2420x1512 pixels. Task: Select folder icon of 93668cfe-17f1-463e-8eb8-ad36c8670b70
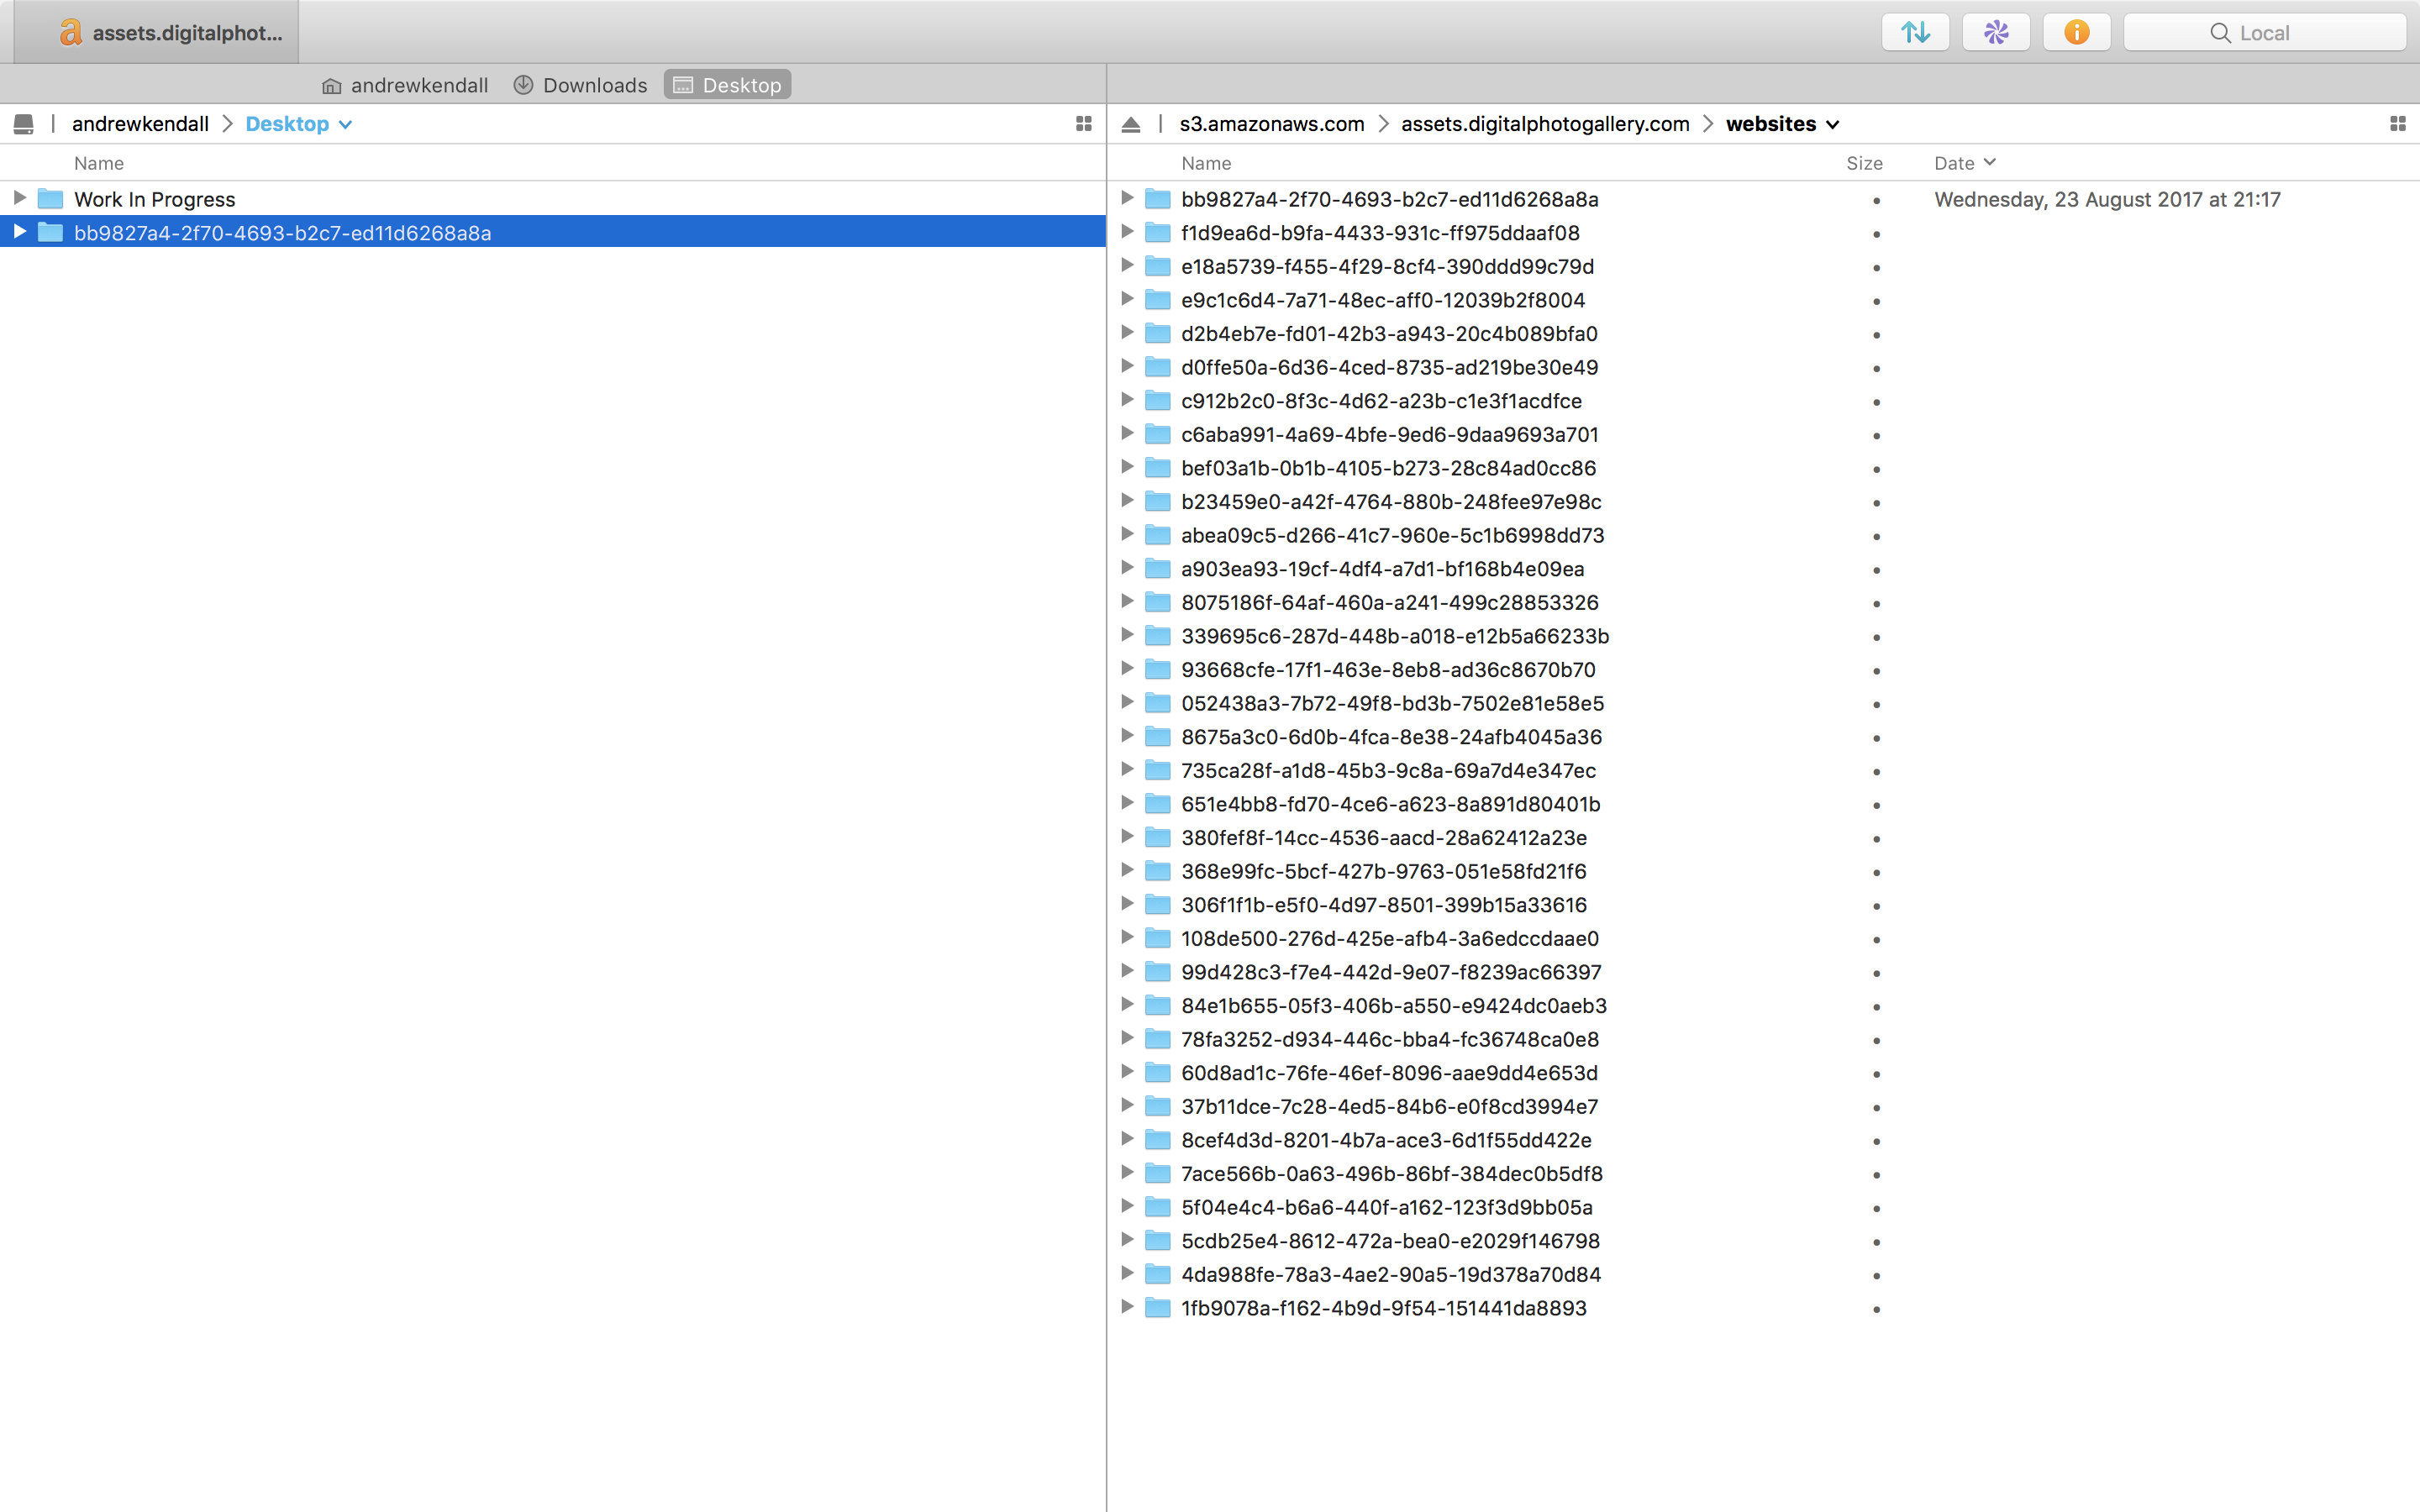coord(1157,669)
